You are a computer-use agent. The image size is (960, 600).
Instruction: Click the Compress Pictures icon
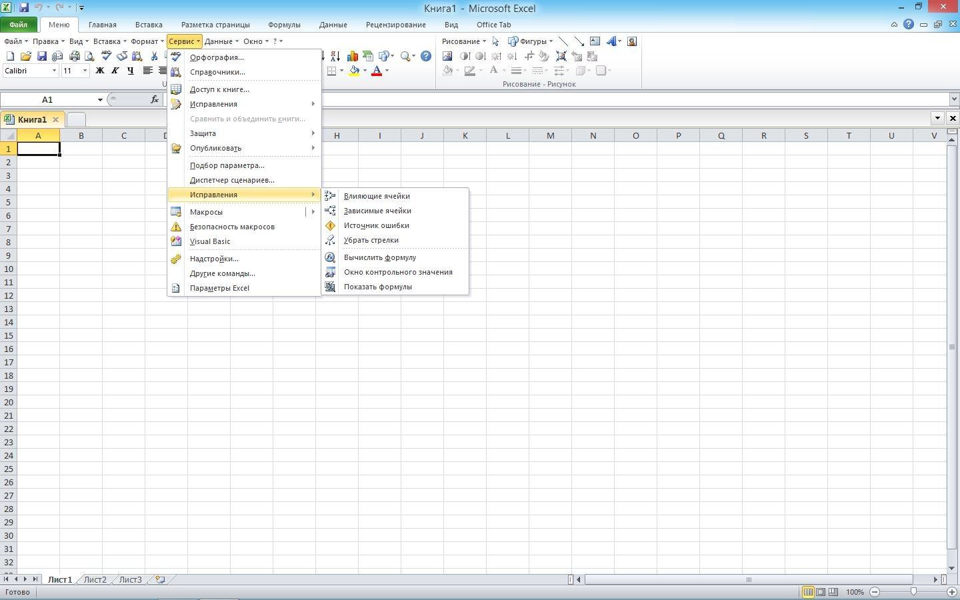point(561,57)
